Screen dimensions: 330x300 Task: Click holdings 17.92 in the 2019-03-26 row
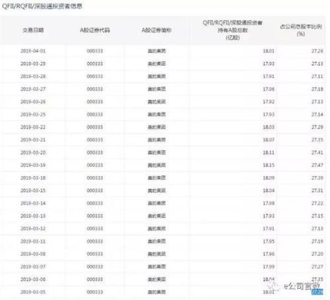point(269,102)
